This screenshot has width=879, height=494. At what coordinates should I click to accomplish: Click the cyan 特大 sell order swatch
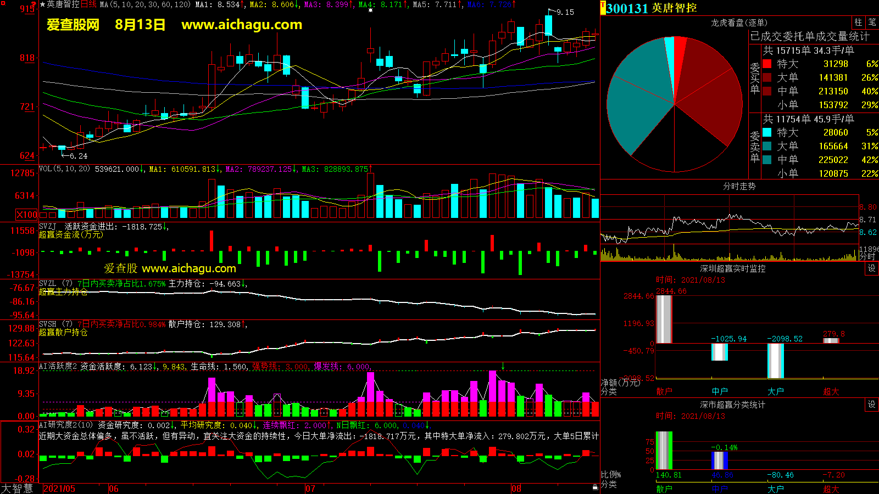coord(767,132)
